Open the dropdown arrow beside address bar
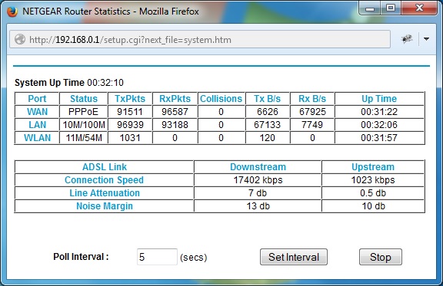 426,39
